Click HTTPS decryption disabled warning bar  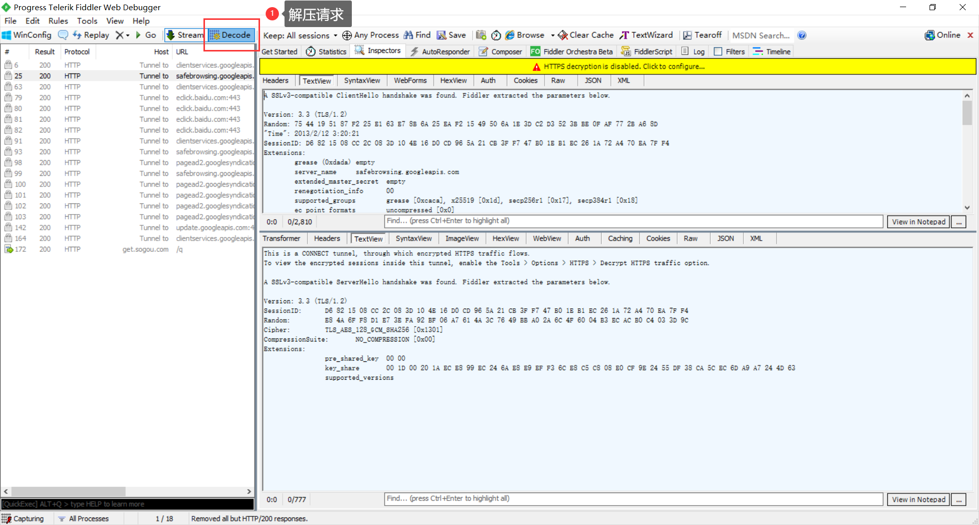[x=618, y=66]
